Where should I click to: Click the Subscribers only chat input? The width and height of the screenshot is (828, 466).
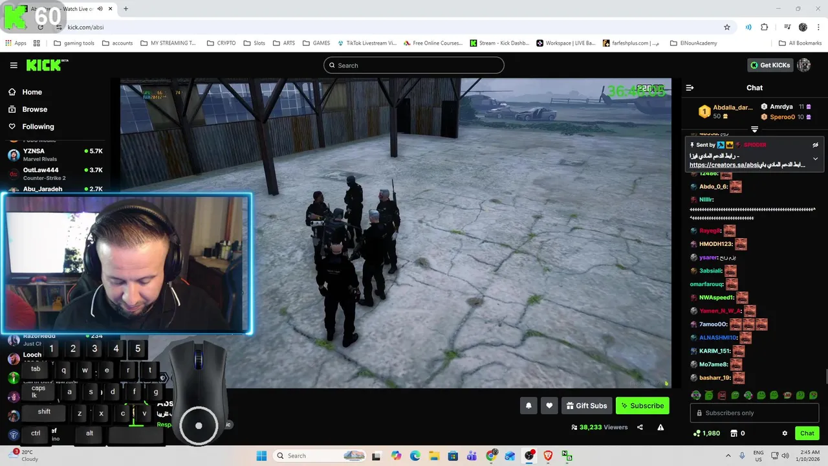754,413
